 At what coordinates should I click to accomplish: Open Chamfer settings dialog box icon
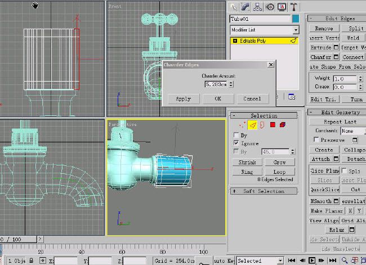336,57
